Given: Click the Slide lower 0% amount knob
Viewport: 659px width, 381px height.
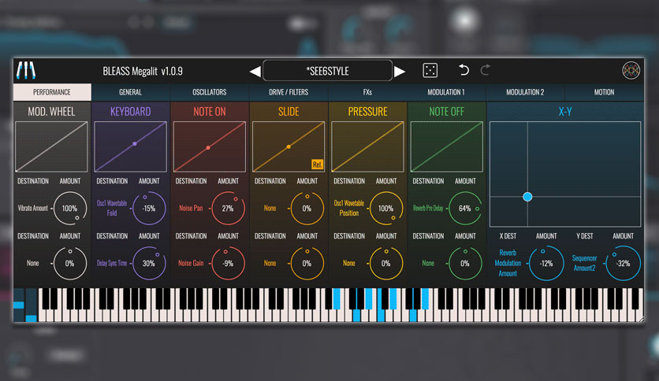Looking at the screenshot, I should 307,264.
